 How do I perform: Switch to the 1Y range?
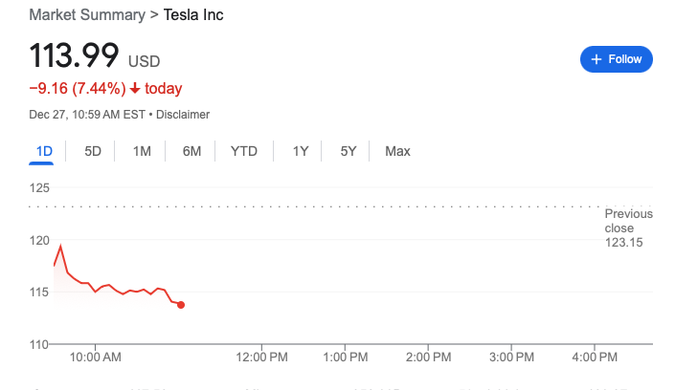(301, 151)
